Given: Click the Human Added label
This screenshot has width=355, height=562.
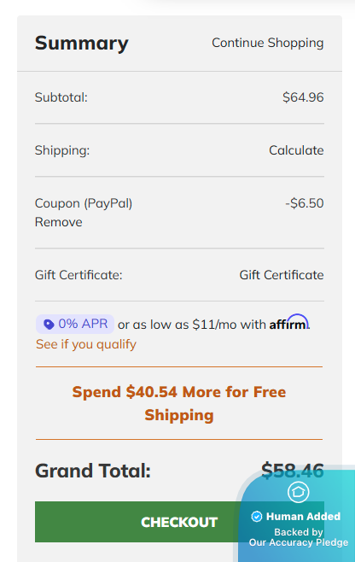Looking at the screenshot, I should pyautogui.click(x=303, y=517).
